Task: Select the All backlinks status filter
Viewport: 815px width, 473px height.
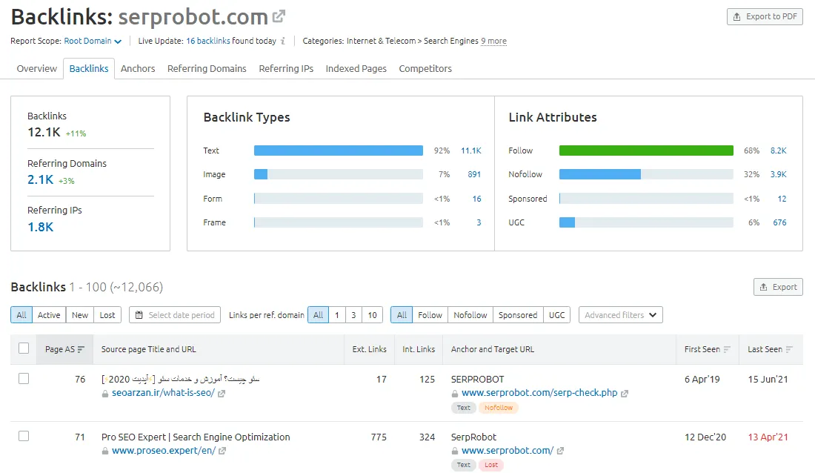Action: point(21,315)
